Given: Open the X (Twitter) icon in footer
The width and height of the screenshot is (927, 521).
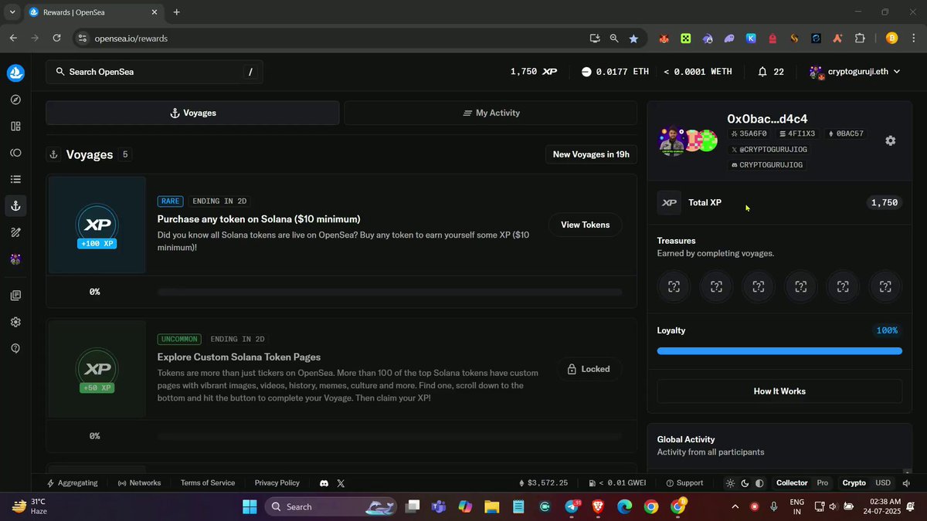Looking at the screenshot, I should point(341,483).
